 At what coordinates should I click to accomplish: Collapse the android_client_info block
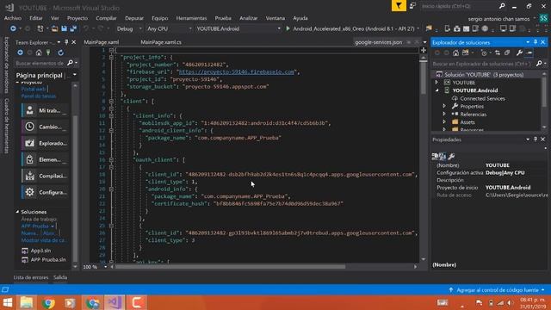111,130
